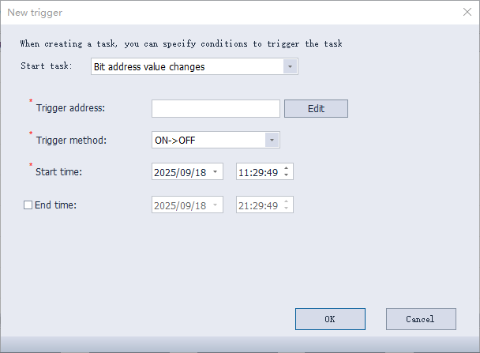Image resolution: width=480 pixels, height=353 pixels.
Task: Click the Trigger address input field
Action: (216, 108)
